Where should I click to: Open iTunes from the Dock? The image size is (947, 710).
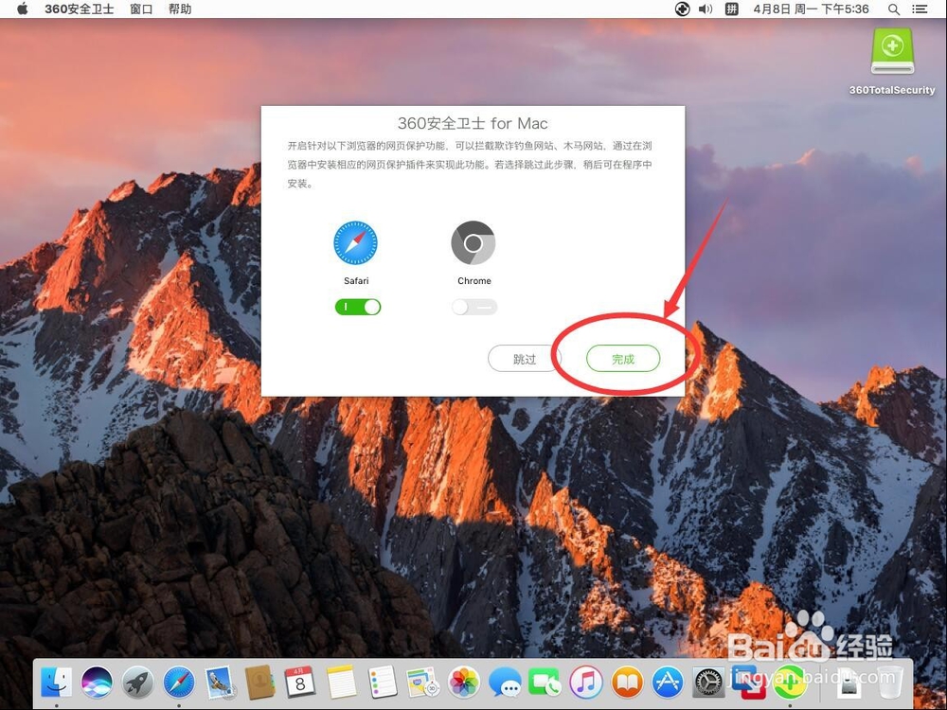pyautogui.click(x=586, y=683)
